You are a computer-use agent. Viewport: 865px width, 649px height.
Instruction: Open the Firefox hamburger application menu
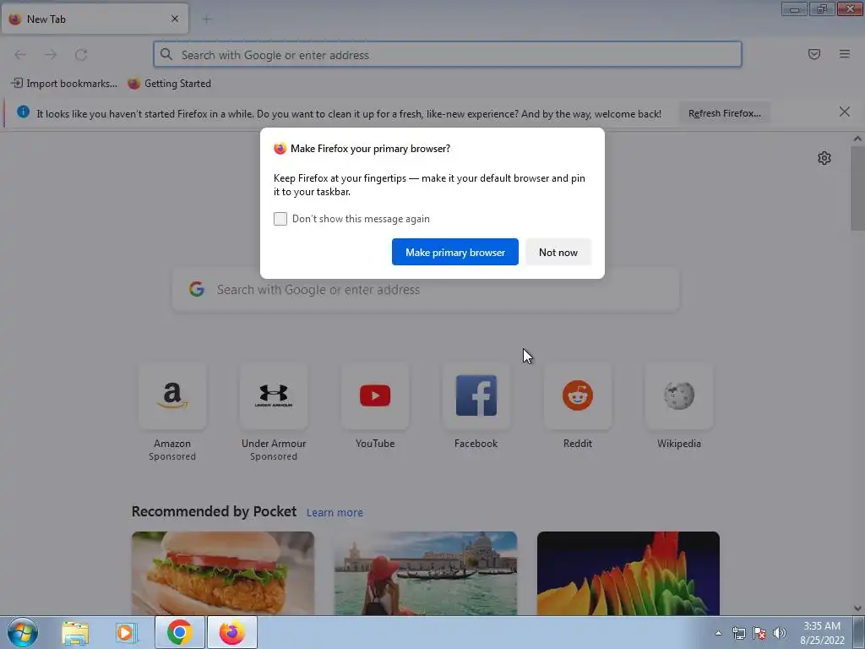point(844,54)
